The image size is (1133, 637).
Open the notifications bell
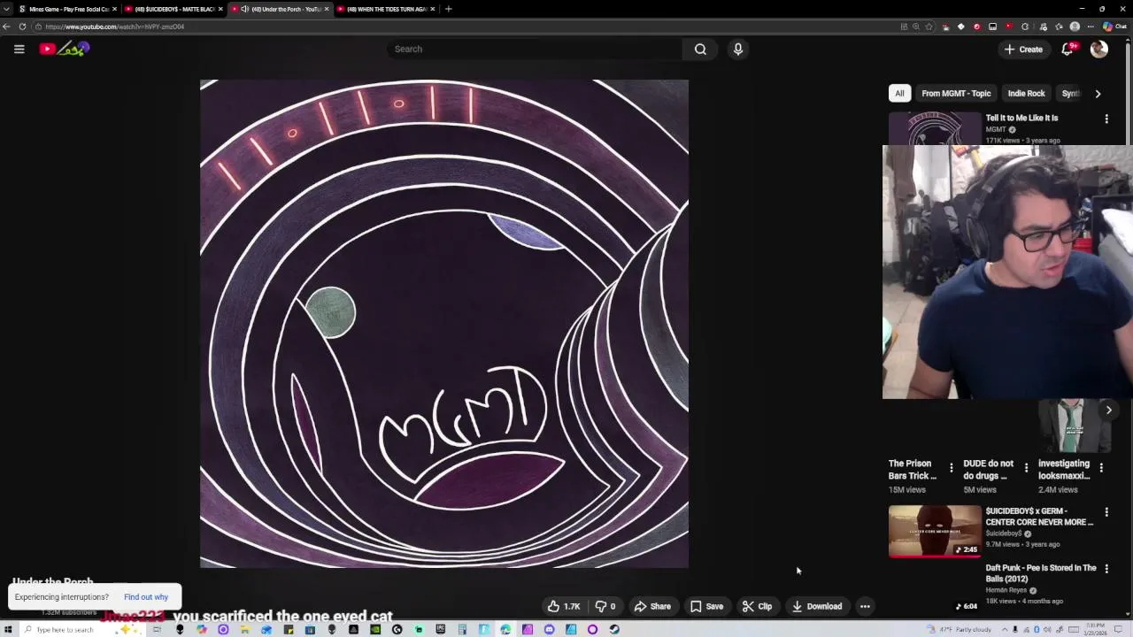click(1067, 49)
